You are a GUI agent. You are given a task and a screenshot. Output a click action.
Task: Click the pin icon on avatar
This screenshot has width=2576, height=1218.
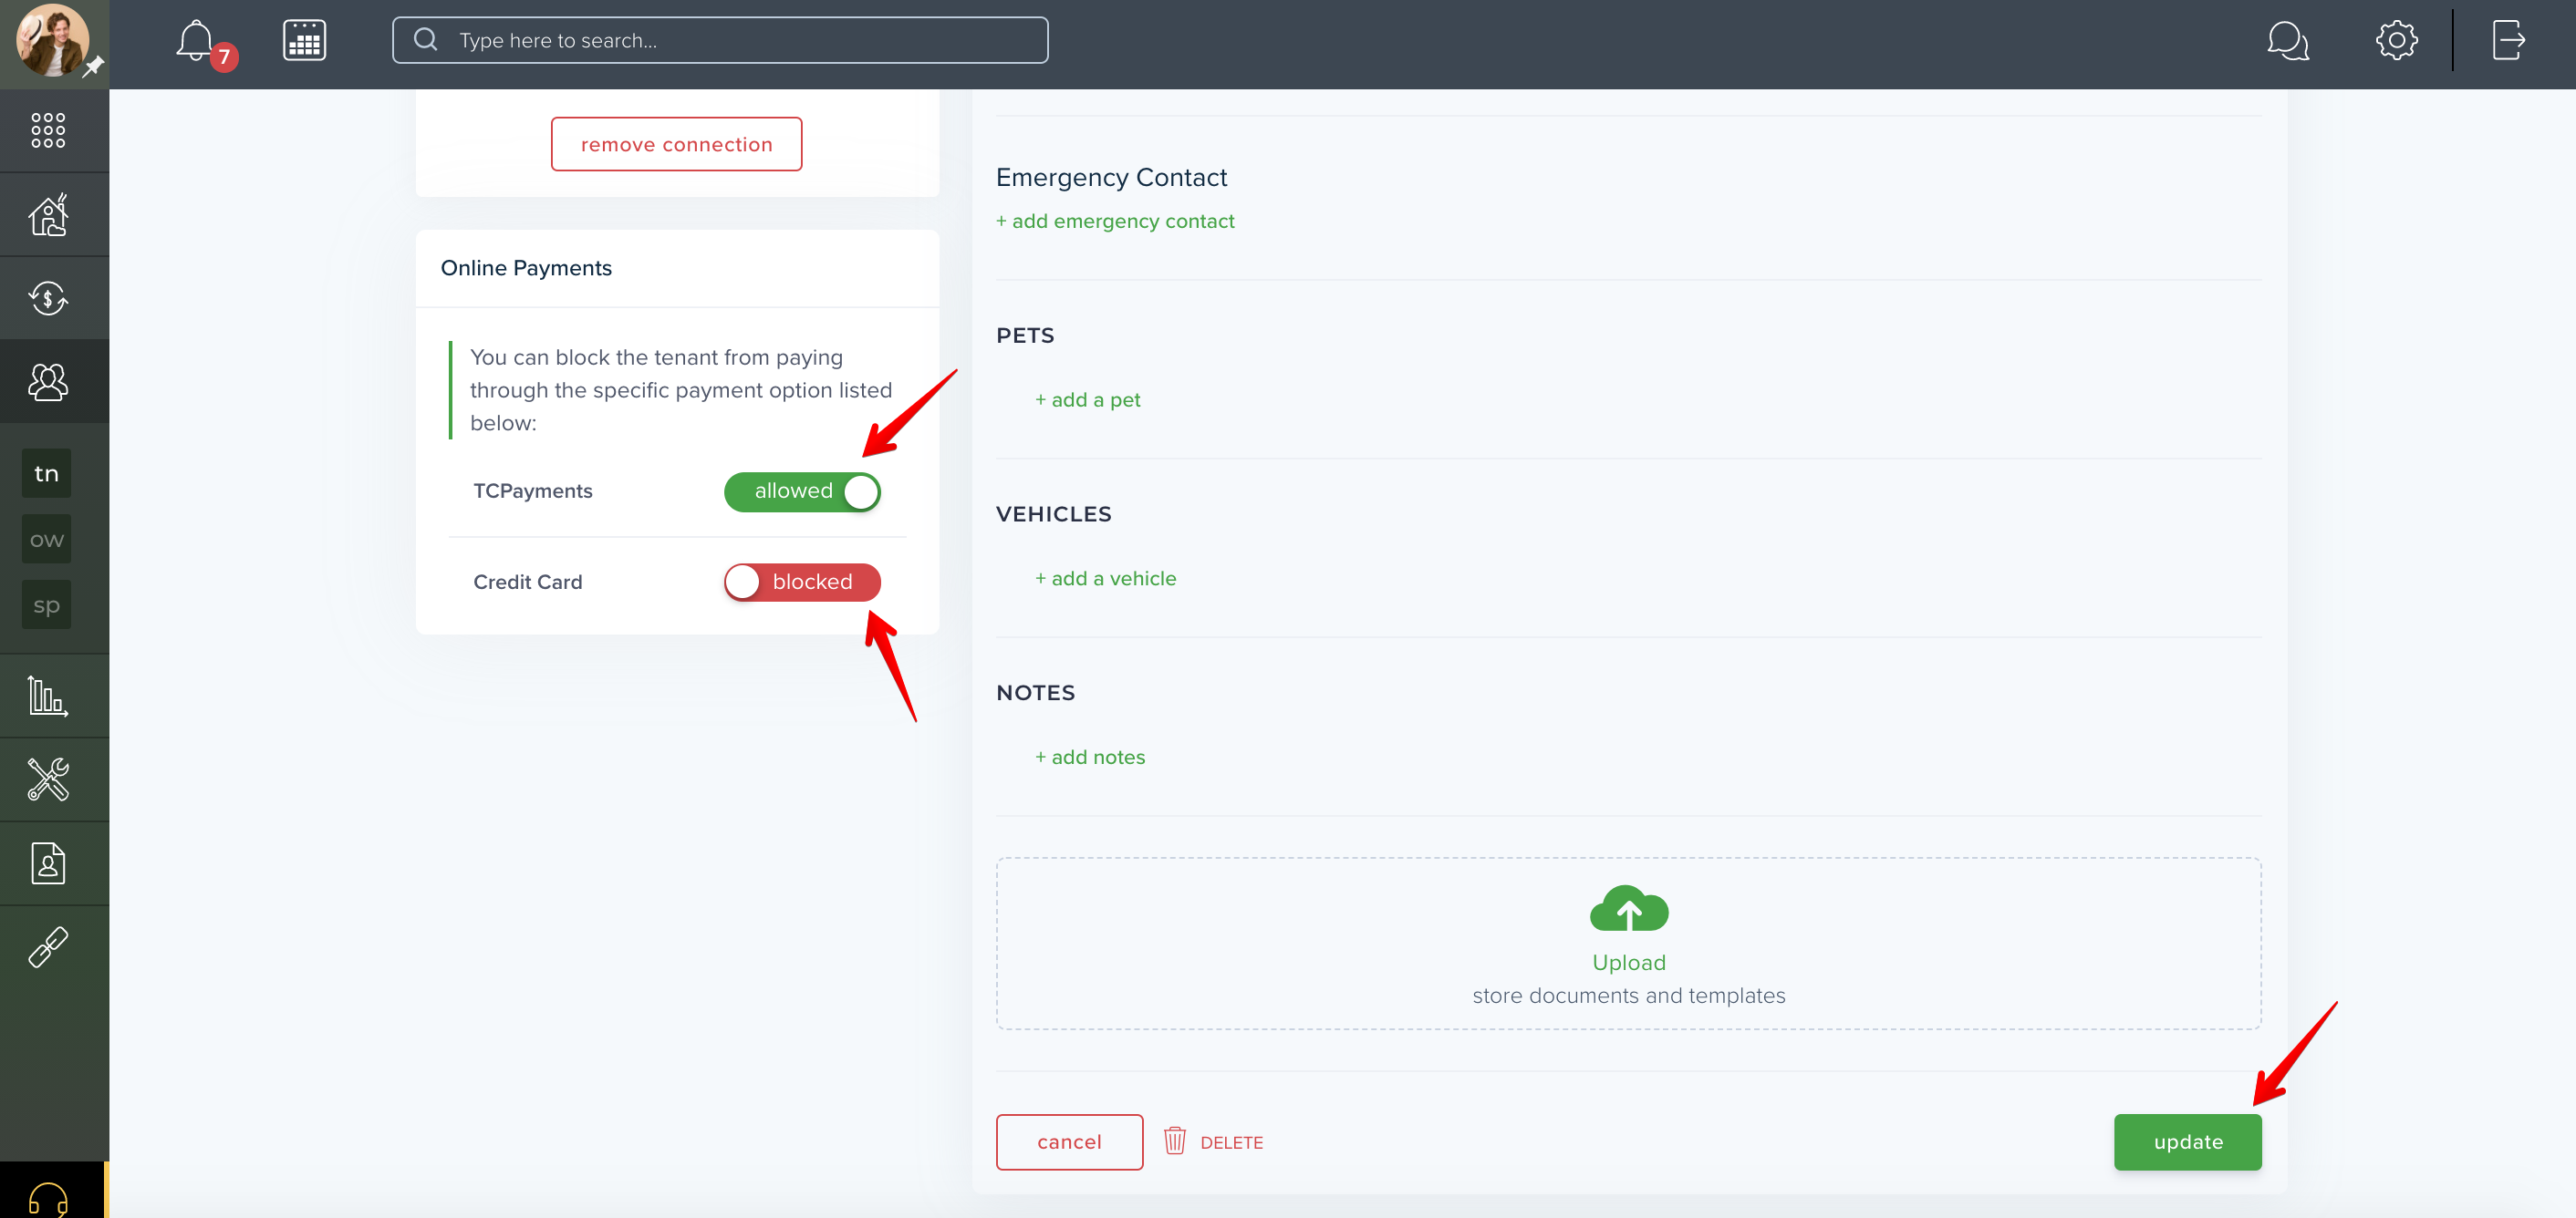[x=93, y=67]
